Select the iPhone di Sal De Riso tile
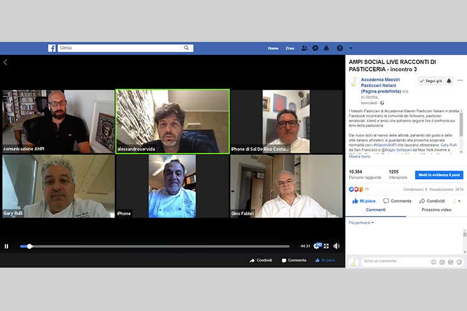This screenshot has height=311, width=467. tap(286, 121)
